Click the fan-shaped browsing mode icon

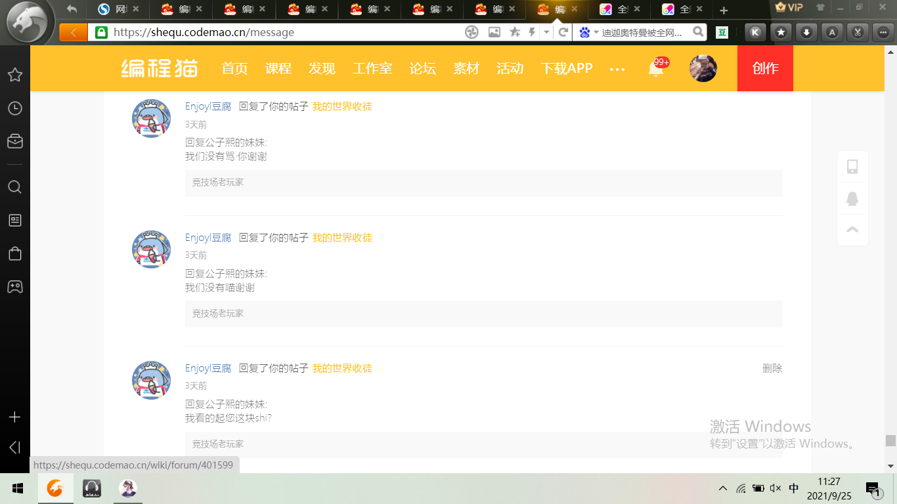[471, 32]
